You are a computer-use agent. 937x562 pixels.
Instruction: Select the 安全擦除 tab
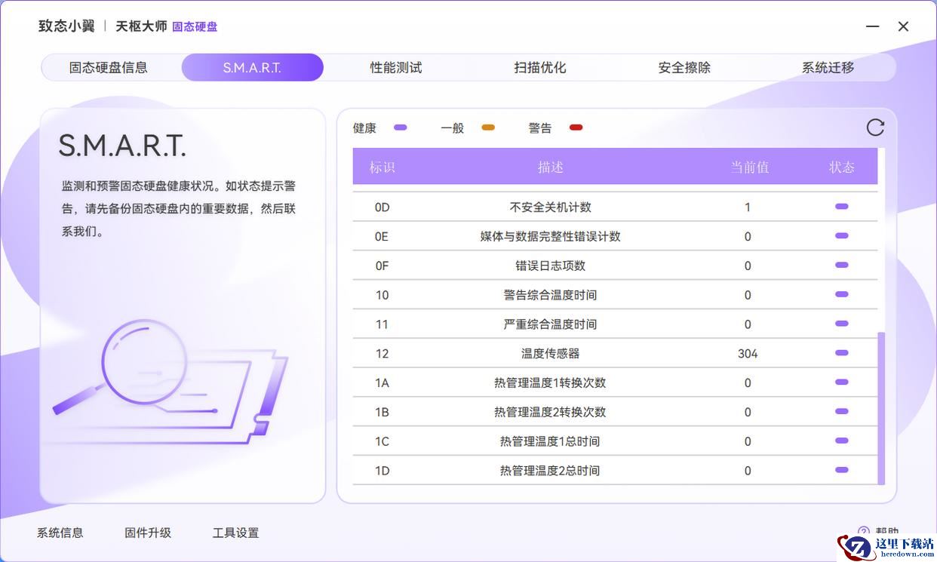coord(684,67)
